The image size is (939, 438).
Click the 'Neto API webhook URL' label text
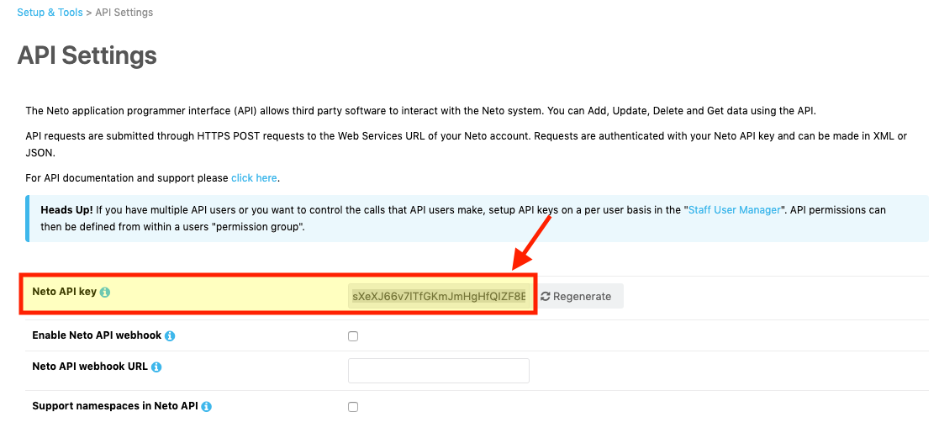point(90,367)
